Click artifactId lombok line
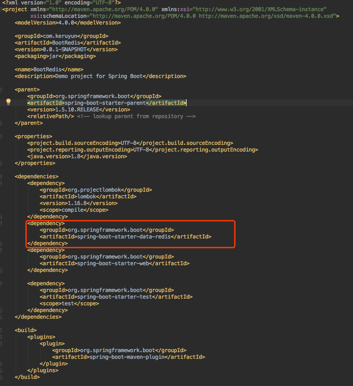 pyautogui.click(x=88, y=197)
